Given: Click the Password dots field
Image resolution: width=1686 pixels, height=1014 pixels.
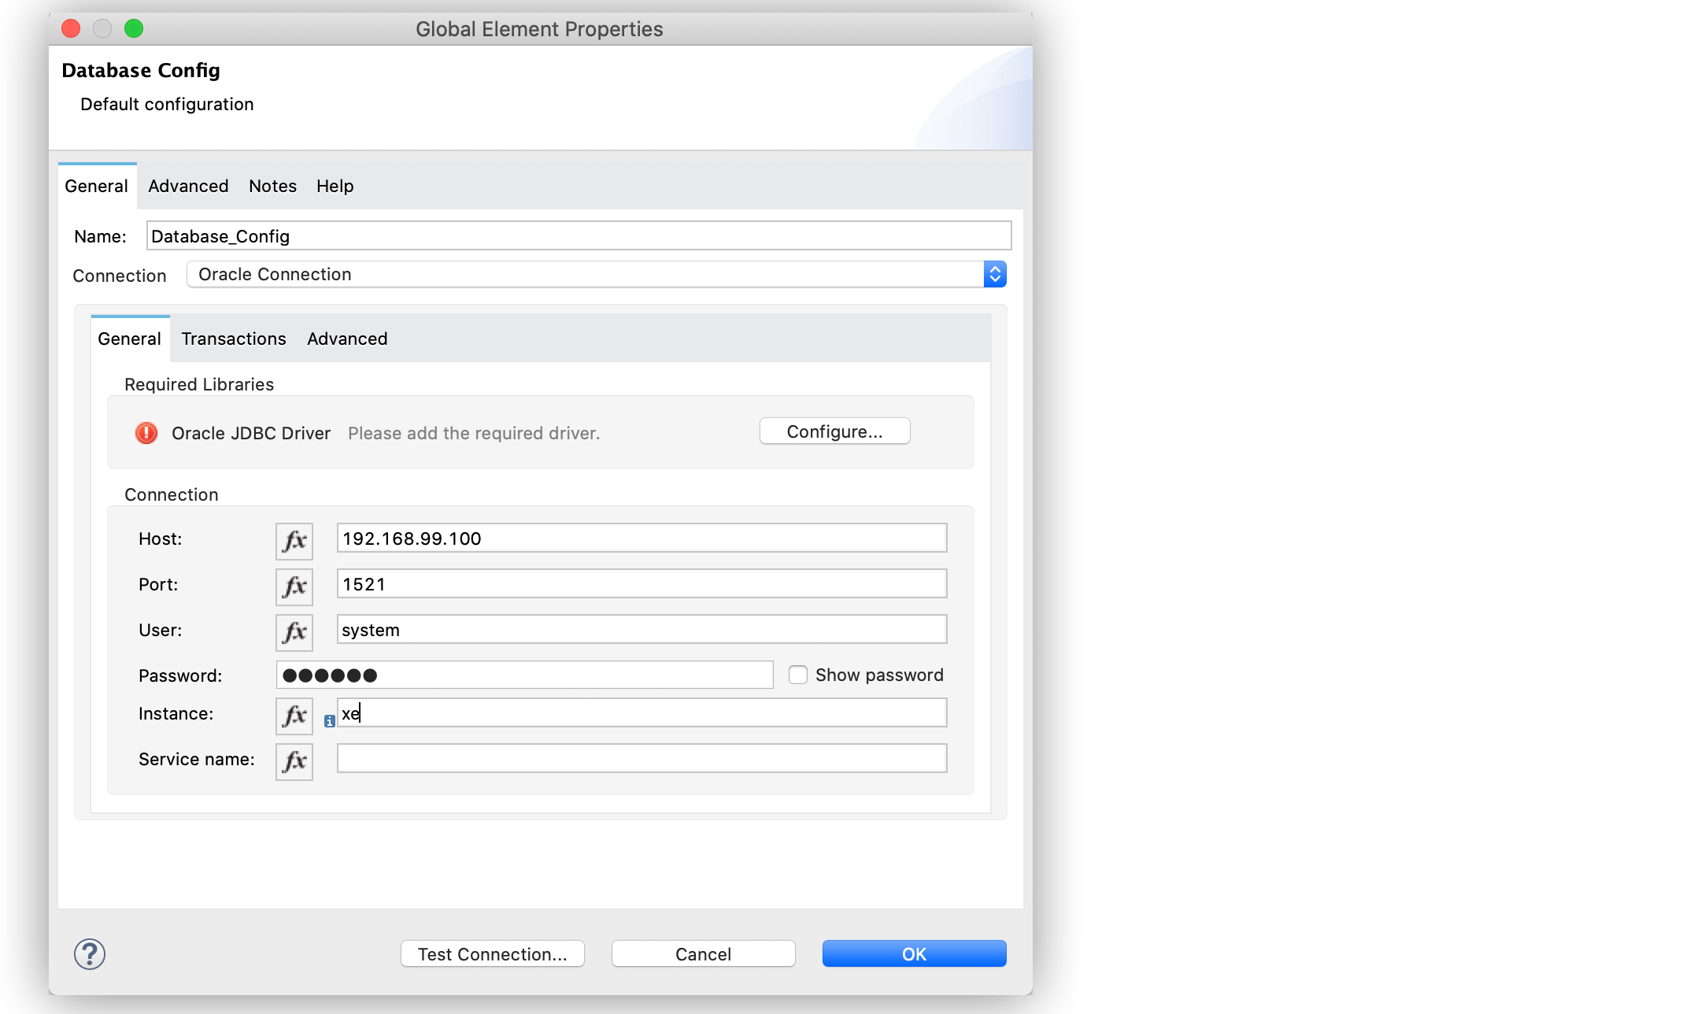Looking at the screenshot, I should click(523, 674).
